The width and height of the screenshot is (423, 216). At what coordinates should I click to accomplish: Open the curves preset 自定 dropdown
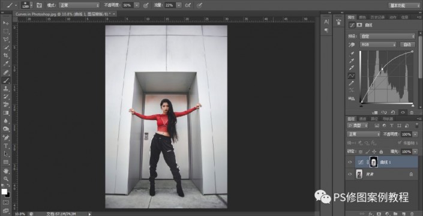(x=388, y=36)
